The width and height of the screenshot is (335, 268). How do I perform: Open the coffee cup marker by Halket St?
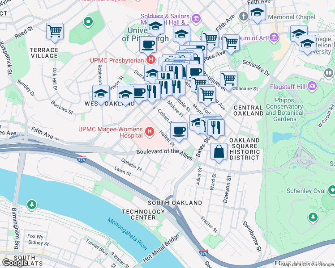[x=179, y=131]
